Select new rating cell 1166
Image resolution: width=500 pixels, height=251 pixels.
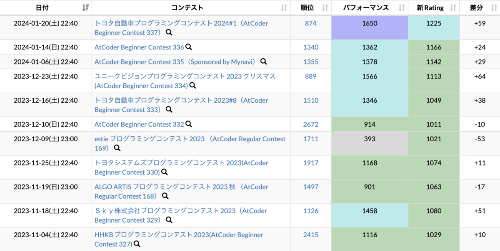[434, 47]
